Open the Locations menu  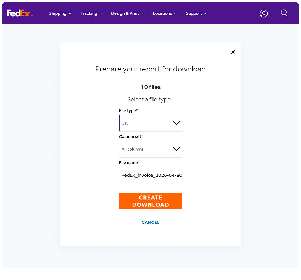[x=165, y=13]
